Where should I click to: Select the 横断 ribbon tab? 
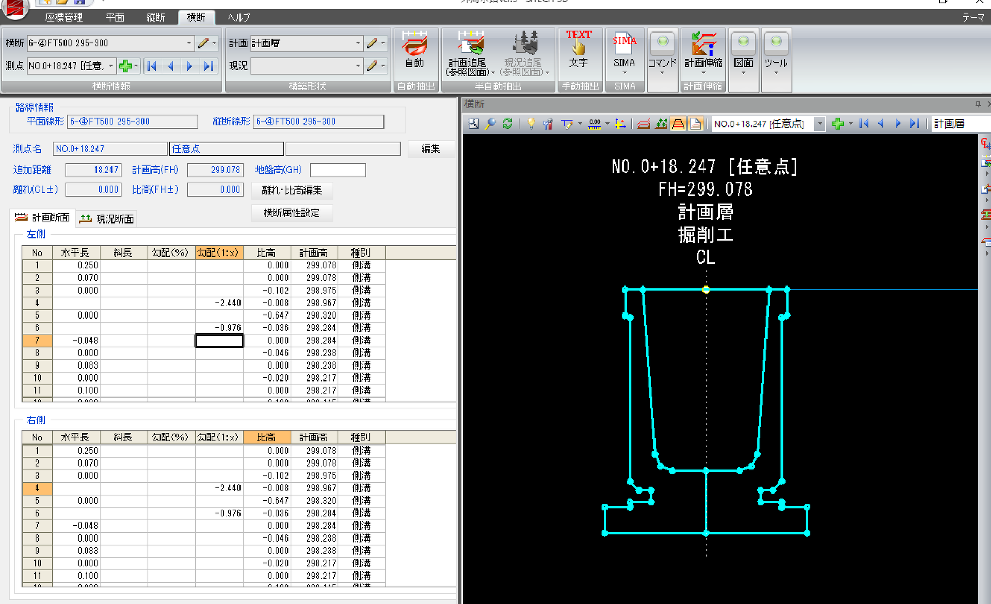point(196,18)
